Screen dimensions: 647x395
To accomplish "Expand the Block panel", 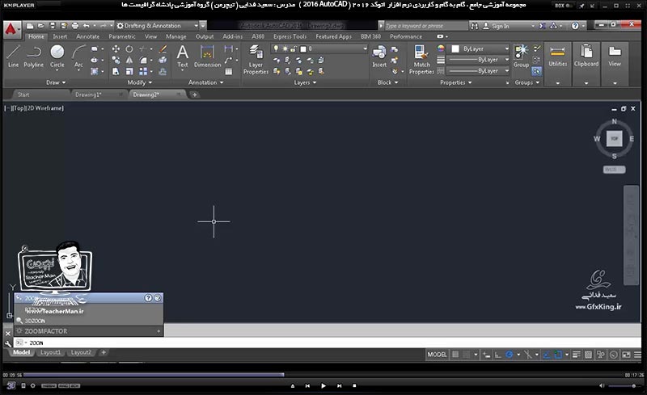I will (x=388, y=82).
